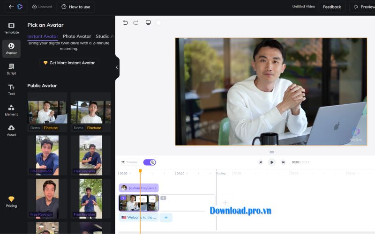Skip to the next scene
This screenshot has height=234, width=375.
click(x=283, y=162)
